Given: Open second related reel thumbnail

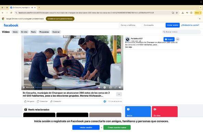Looking at the screenshot, I should [x=72, y=115].
